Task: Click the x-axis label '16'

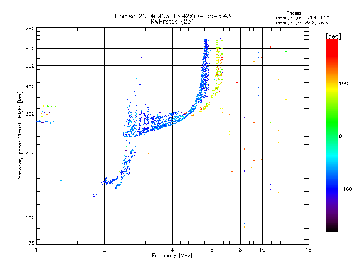Action: point(309,250)
